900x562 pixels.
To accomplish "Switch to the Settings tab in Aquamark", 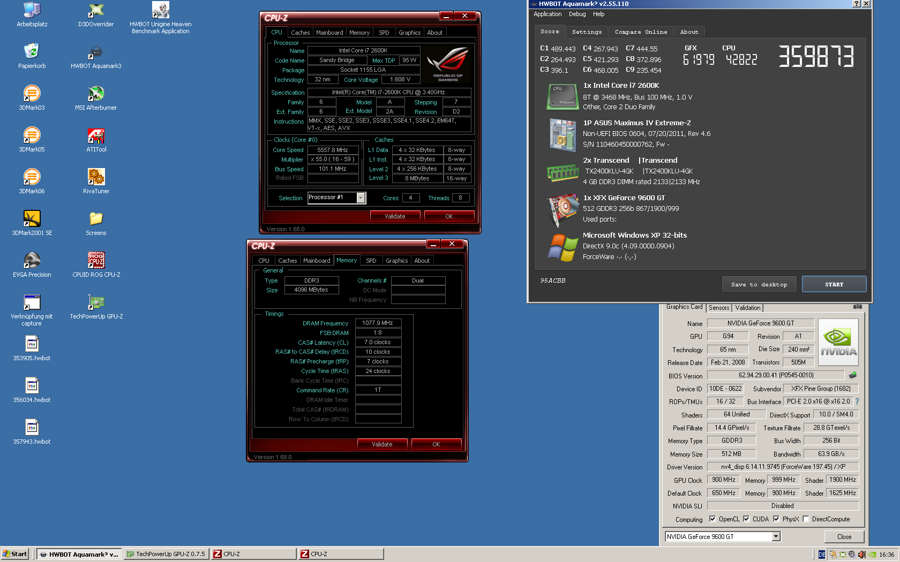I will [x=587, y=32].
